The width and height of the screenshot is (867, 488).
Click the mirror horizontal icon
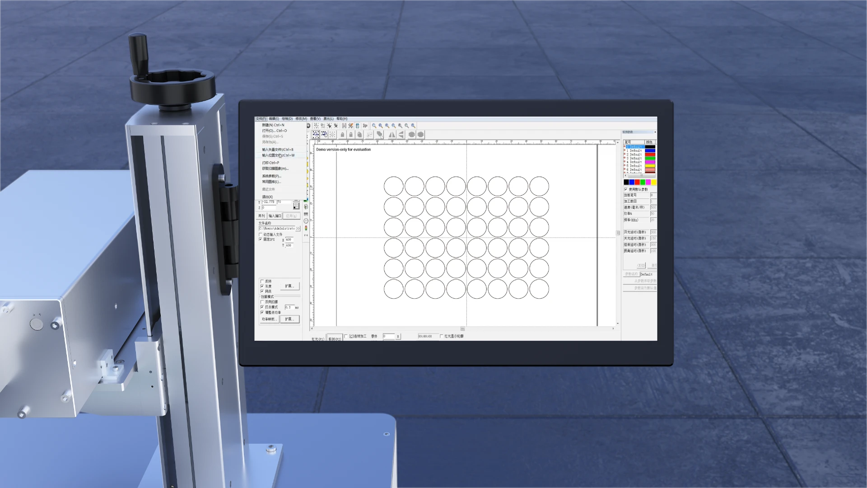pos(392,135)
